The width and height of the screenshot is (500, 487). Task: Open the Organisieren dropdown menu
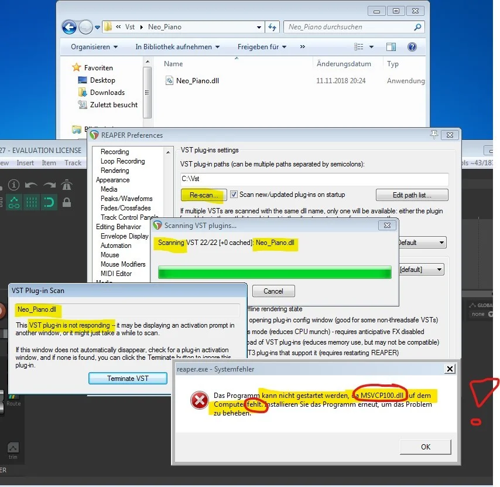point(94,47)
